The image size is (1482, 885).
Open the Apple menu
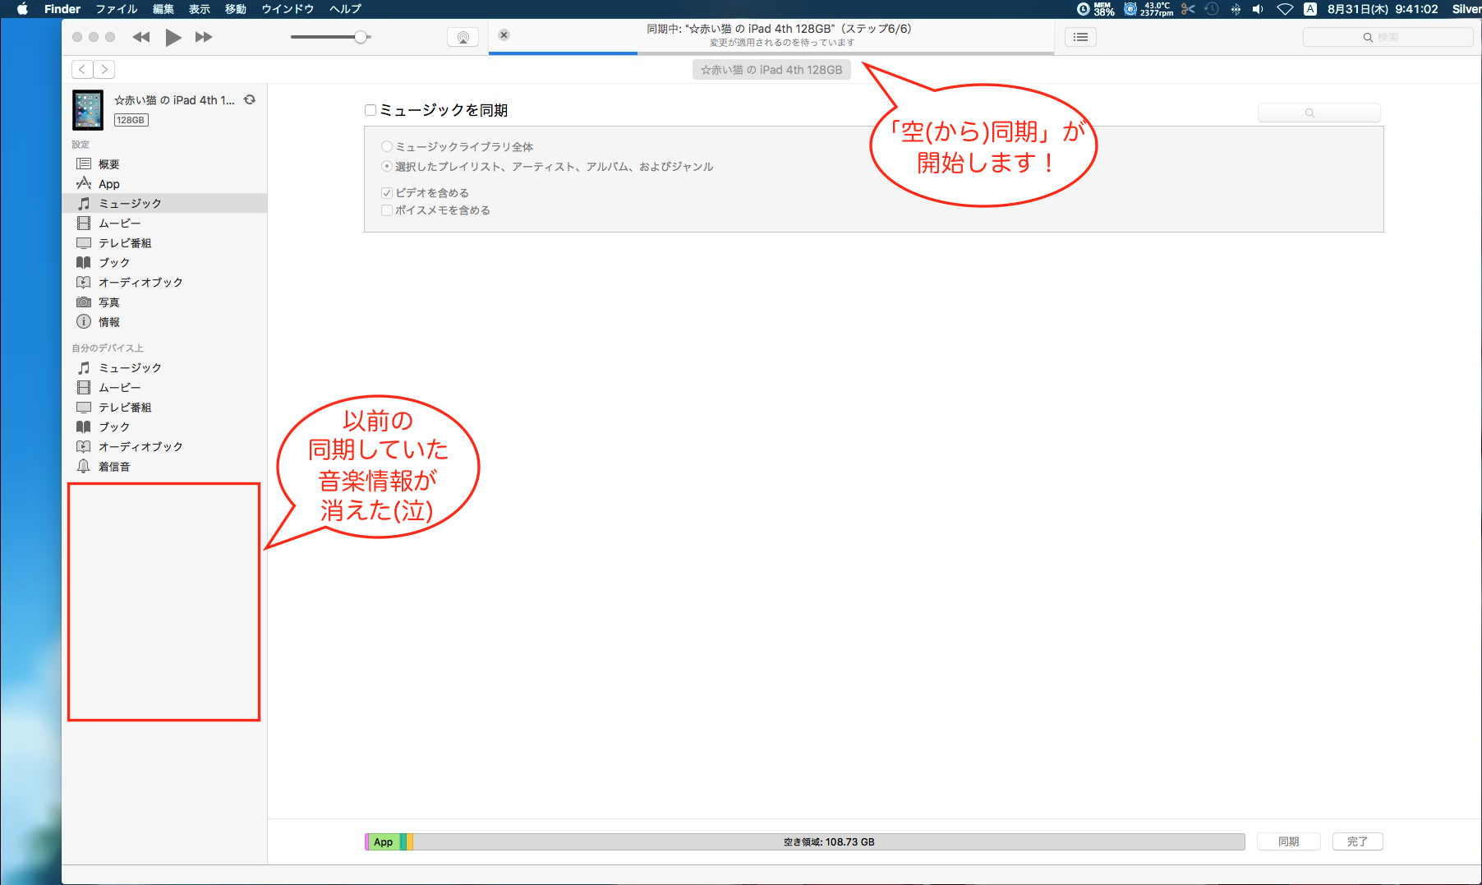pyautogui.click(x=22, y=9)
